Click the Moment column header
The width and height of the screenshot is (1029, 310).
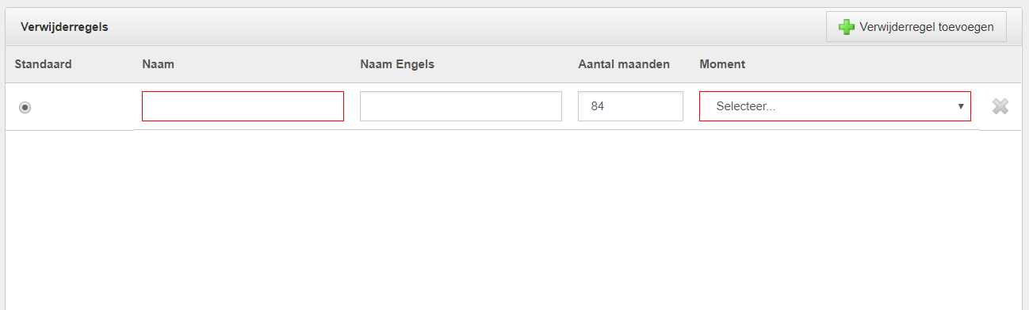[722, 64]
